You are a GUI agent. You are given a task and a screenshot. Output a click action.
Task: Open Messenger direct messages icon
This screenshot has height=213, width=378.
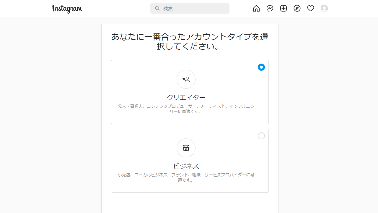(270, 8)
